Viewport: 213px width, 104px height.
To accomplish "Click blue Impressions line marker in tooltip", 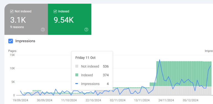I will pos(77,84).
